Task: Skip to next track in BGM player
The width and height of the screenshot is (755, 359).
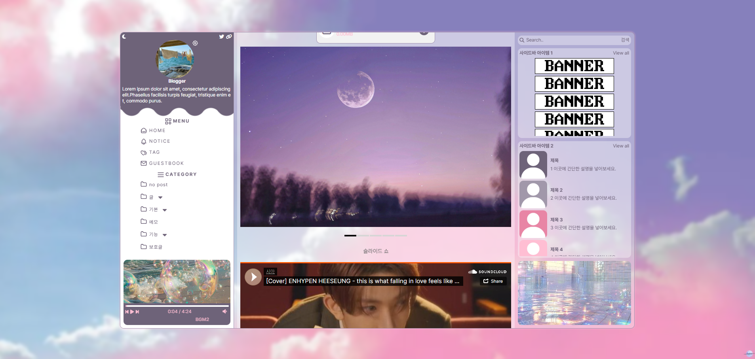Action: [137, 312]
